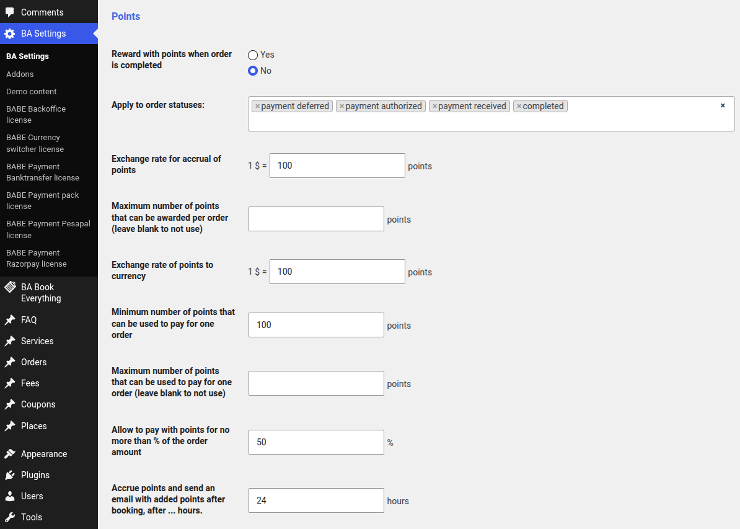This screenshot has width=740, height=529.
Task: Open Comments via its speech bubble icon
Action: pyautogui.click(x=9, y=12)
